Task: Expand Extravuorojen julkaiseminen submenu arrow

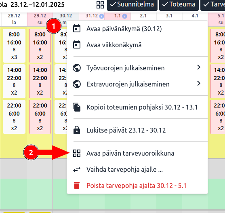Action: pyautogui.click(x=199, y=83)
